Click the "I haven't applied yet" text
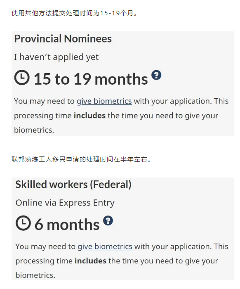240x289 pixels. (56, 57)
